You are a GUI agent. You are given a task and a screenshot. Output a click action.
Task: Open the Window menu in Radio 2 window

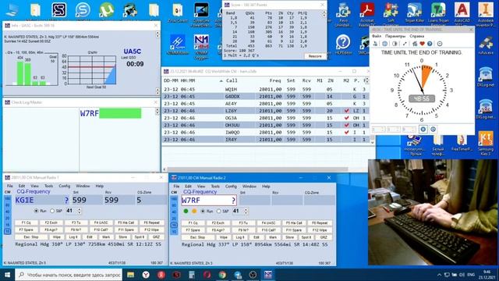[249, 186]
